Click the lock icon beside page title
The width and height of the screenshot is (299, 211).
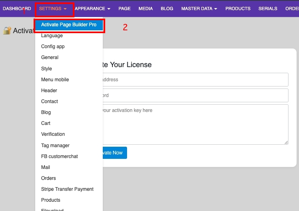pos(7,31)
